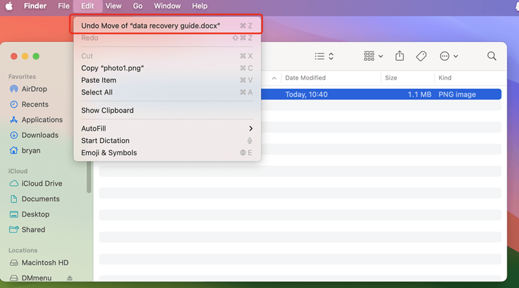Open Applications in the Finder sidebar
The image size is (519, 288).
[x=36, y=120]
